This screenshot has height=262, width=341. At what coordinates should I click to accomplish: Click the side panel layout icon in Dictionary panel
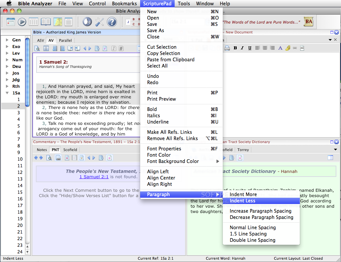330,157
